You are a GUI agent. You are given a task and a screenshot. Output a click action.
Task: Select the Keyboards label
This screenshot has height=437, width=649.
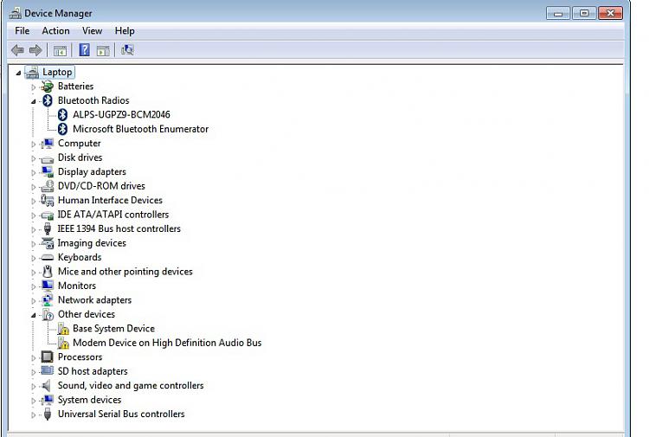[x=80, y=257]
